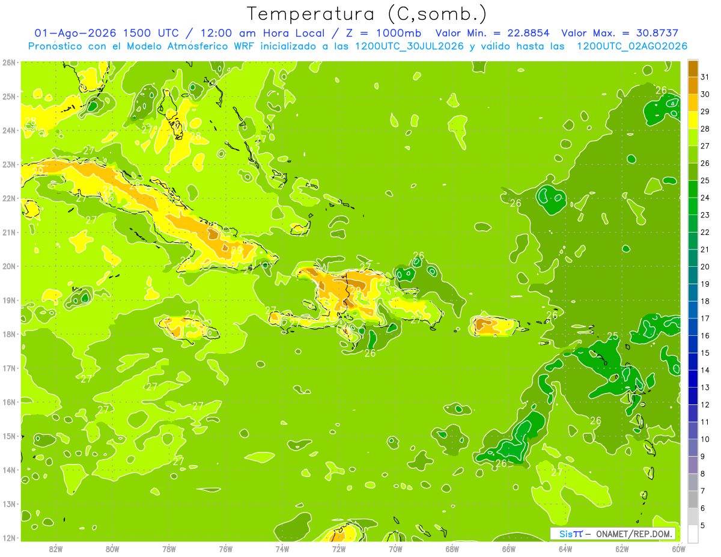Select the legend swatch between 24 and 25
721x557 pixels.
[x=693, y=189]
